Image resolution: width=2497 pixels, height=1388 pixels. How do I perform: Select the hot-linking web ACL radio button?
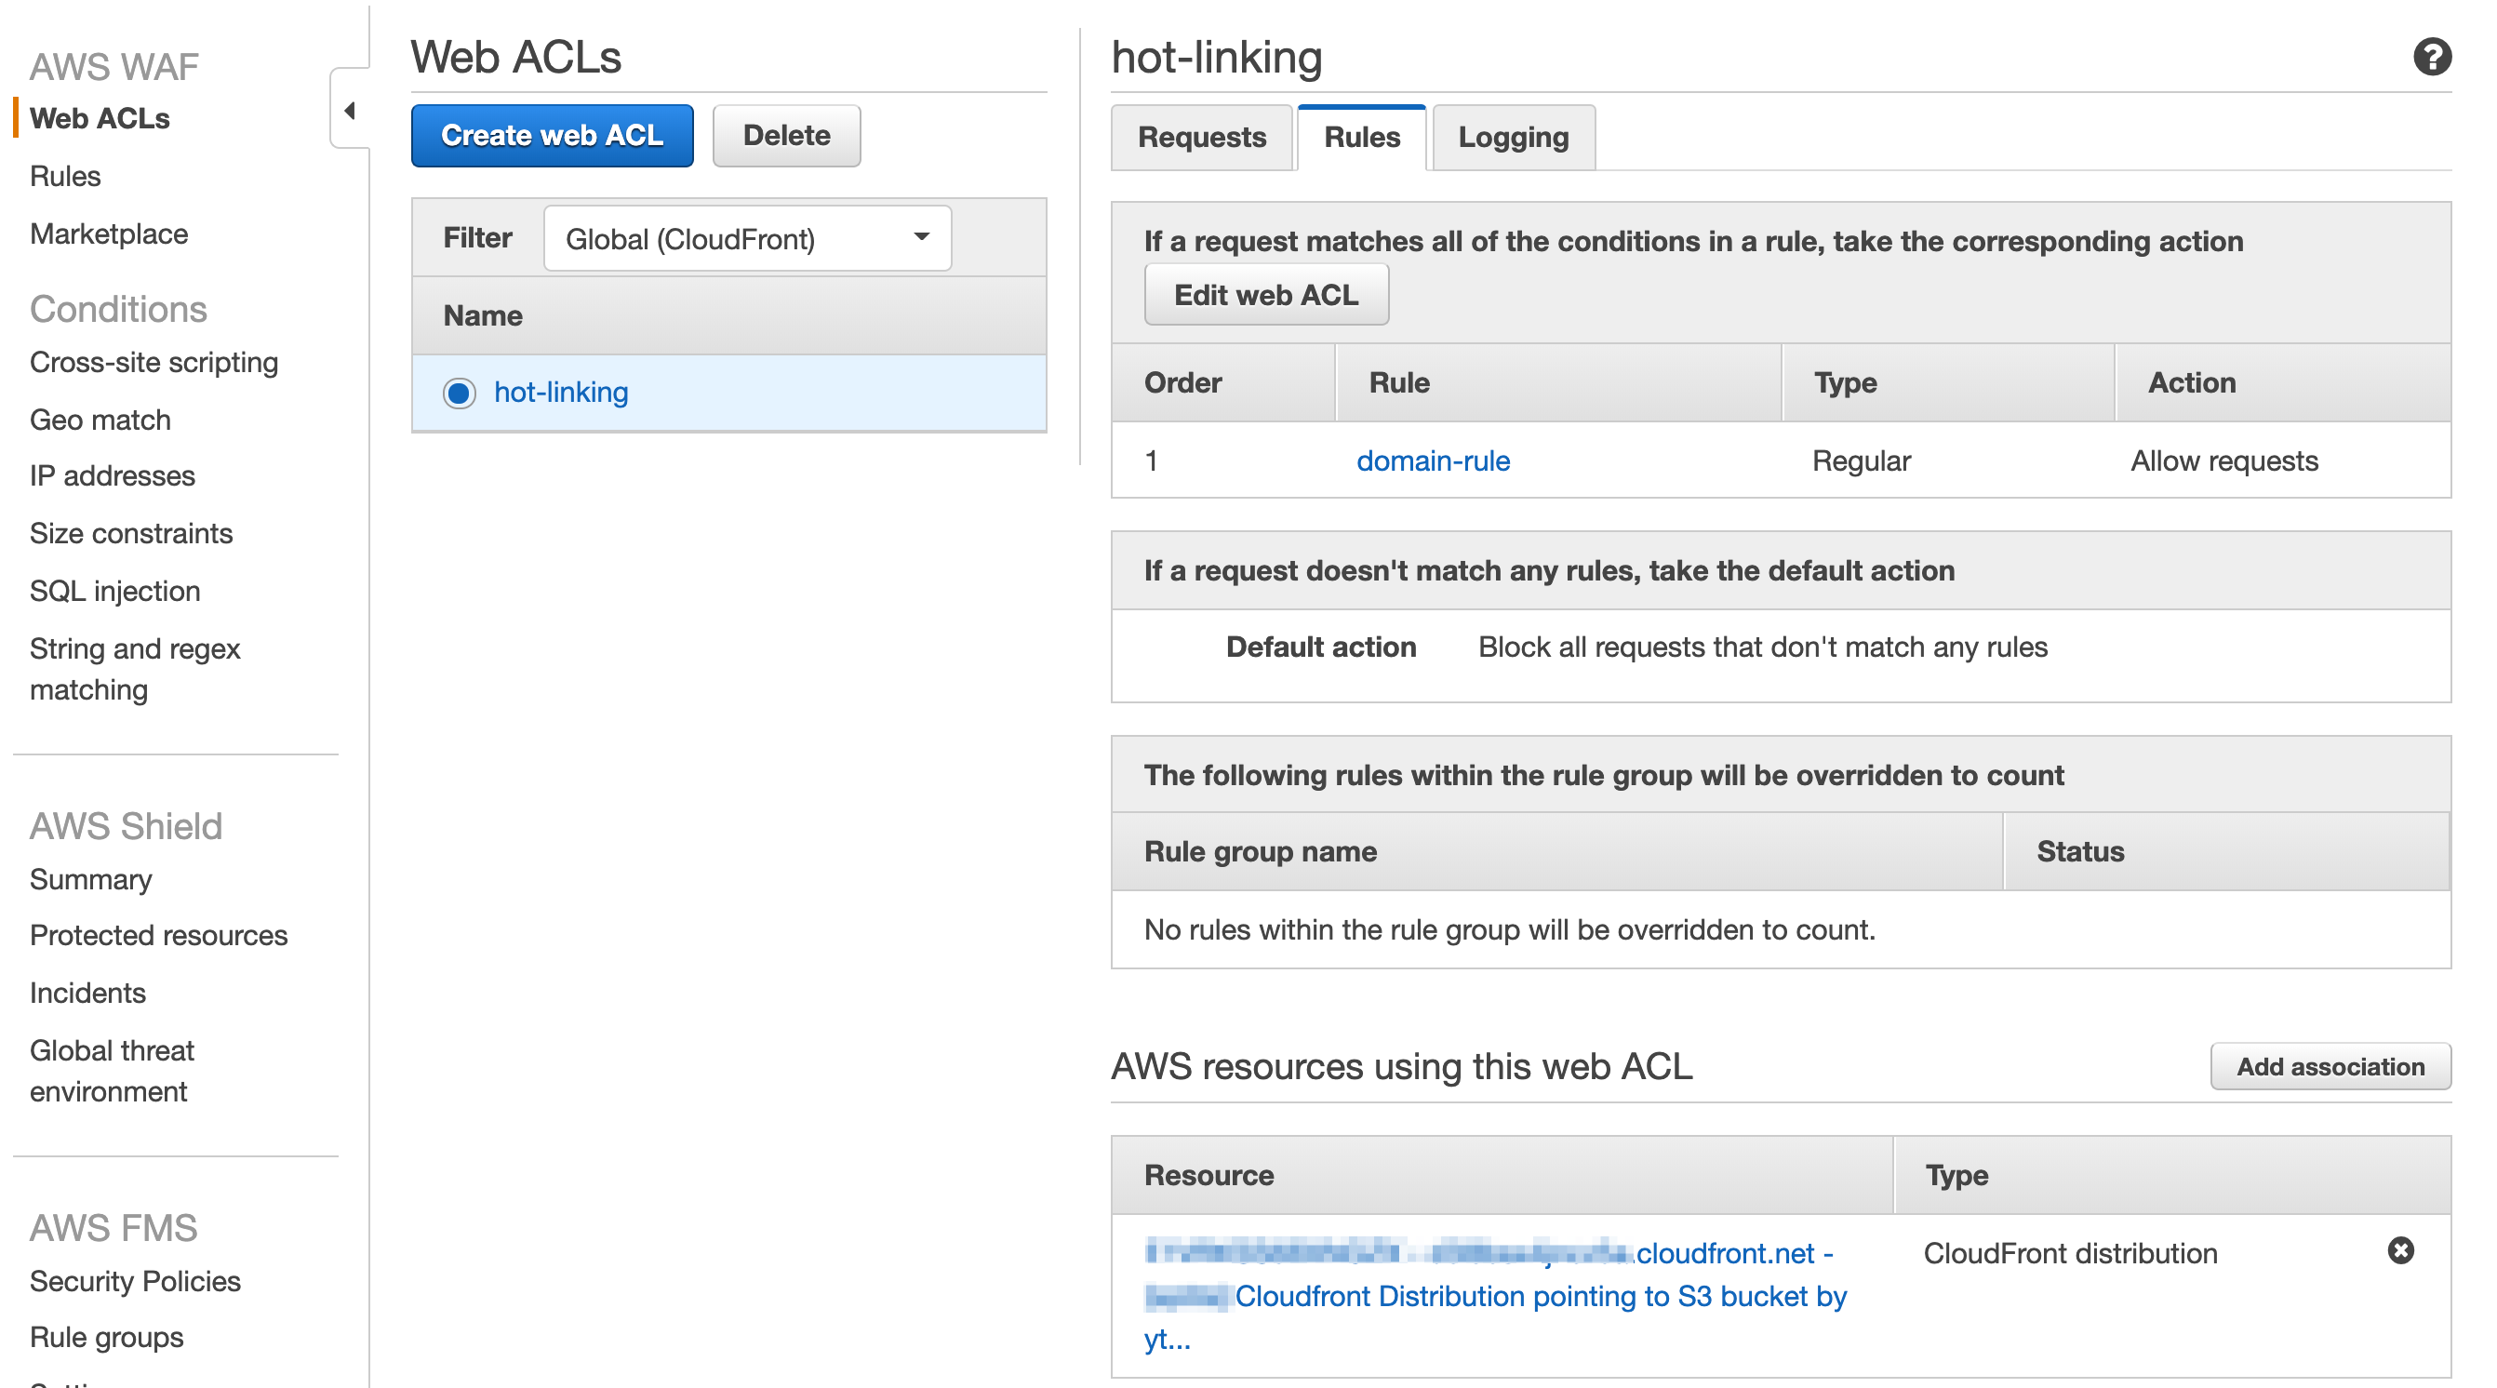coord(458,393)
